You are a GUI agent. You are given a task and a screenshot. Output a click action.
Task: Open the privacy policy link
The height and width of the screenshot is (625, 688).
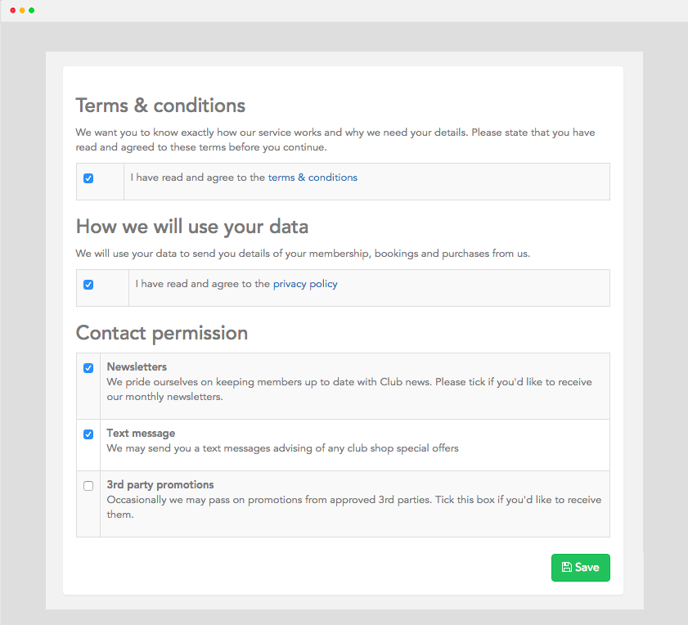pyautogui.click(x=305, y=284)
